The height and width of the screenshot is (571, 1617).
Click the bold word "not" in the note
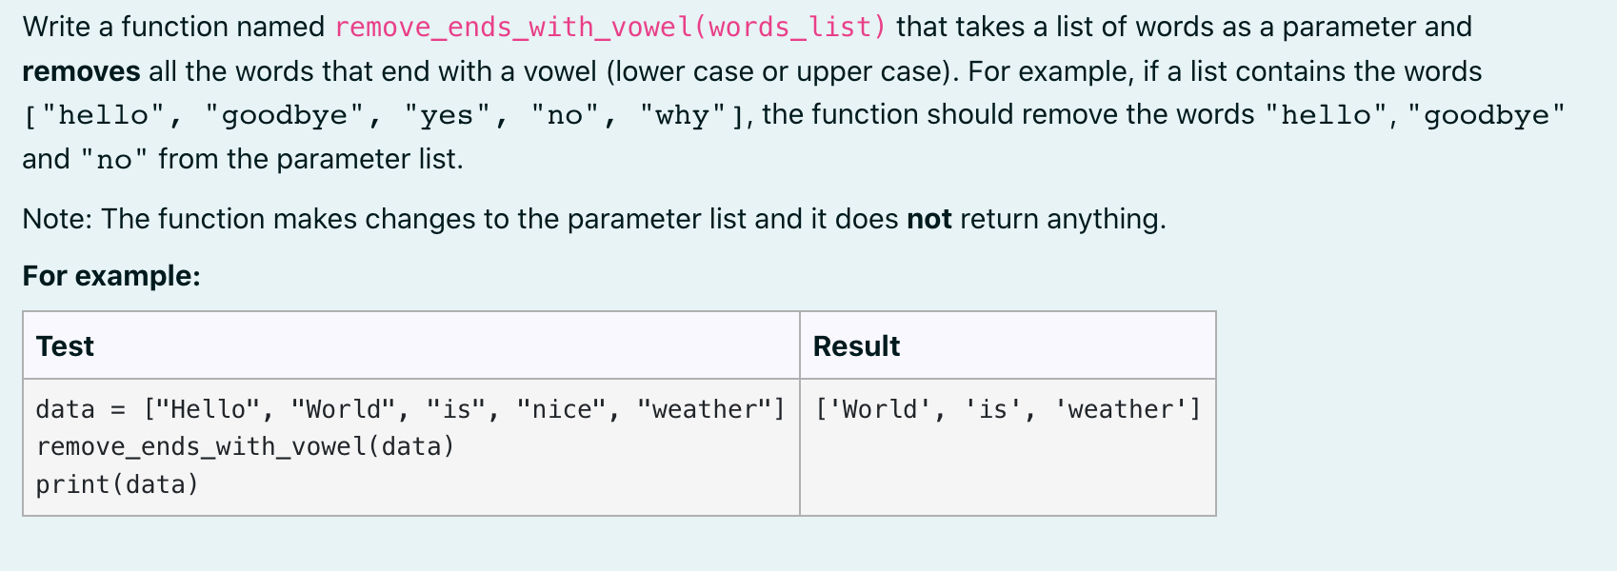[928, 219]
